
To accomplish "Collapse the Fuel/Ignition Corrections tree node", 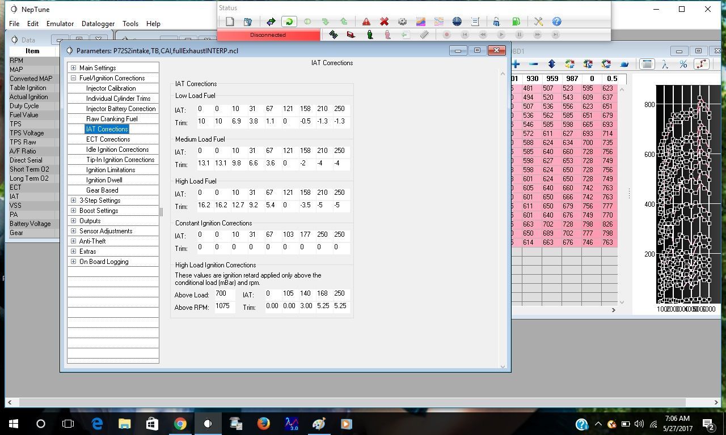I will pos(73,78).
